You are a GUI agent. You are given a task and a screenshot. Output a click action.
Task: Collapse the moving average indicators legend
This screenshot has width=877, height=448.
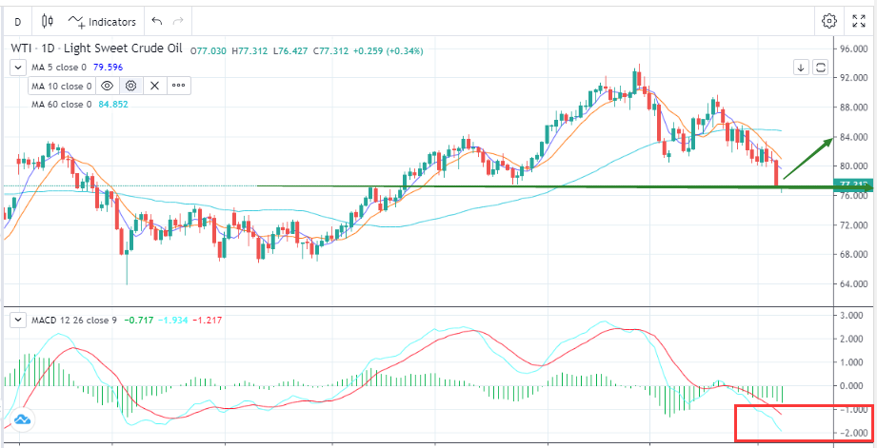17,68
